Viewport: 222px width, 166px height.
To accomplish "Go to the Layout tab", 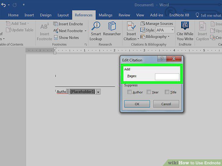I will [63, 15].
